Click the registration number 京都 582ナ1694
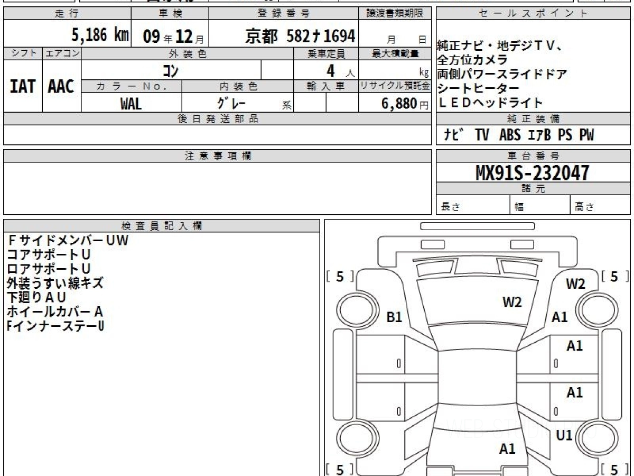The height and width of the screenshot is (476, 634). (300, 35)
